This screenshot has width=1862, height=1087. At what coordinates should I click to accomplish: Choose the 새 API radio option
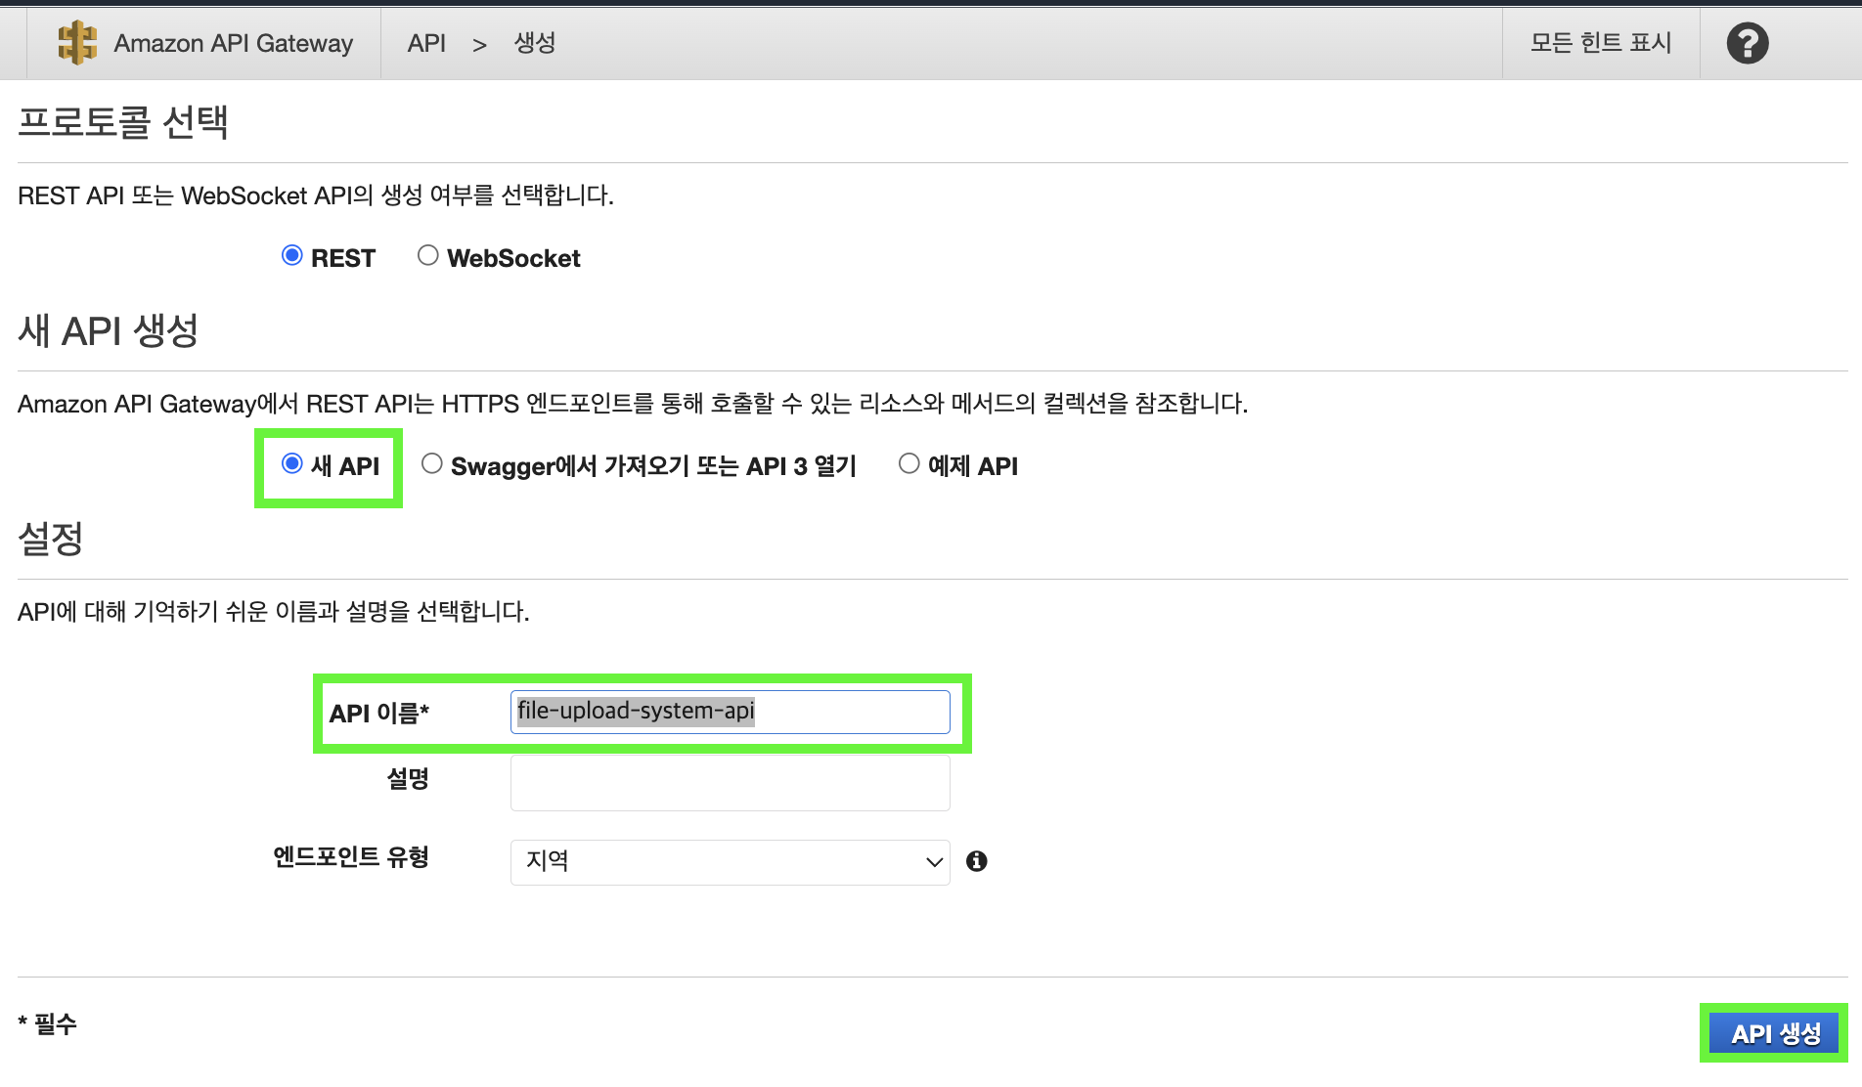pyautogui.click(x=291, y=463)
